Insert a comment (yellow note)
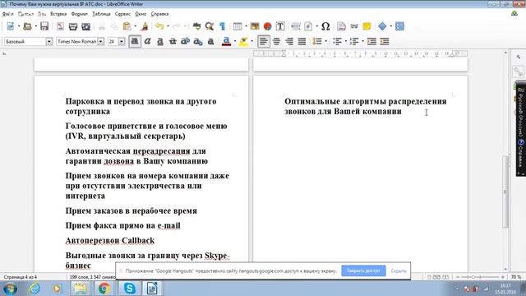 tap(367, 26)
